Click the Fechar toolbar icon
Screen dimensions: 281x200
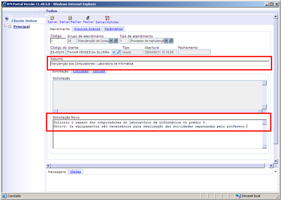pos(88,18)
